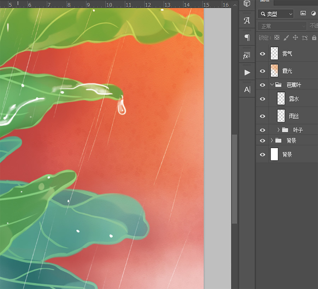Hide the 露水 layer
The height and width of the screenshot is (289, 318).
pos(263,99)
